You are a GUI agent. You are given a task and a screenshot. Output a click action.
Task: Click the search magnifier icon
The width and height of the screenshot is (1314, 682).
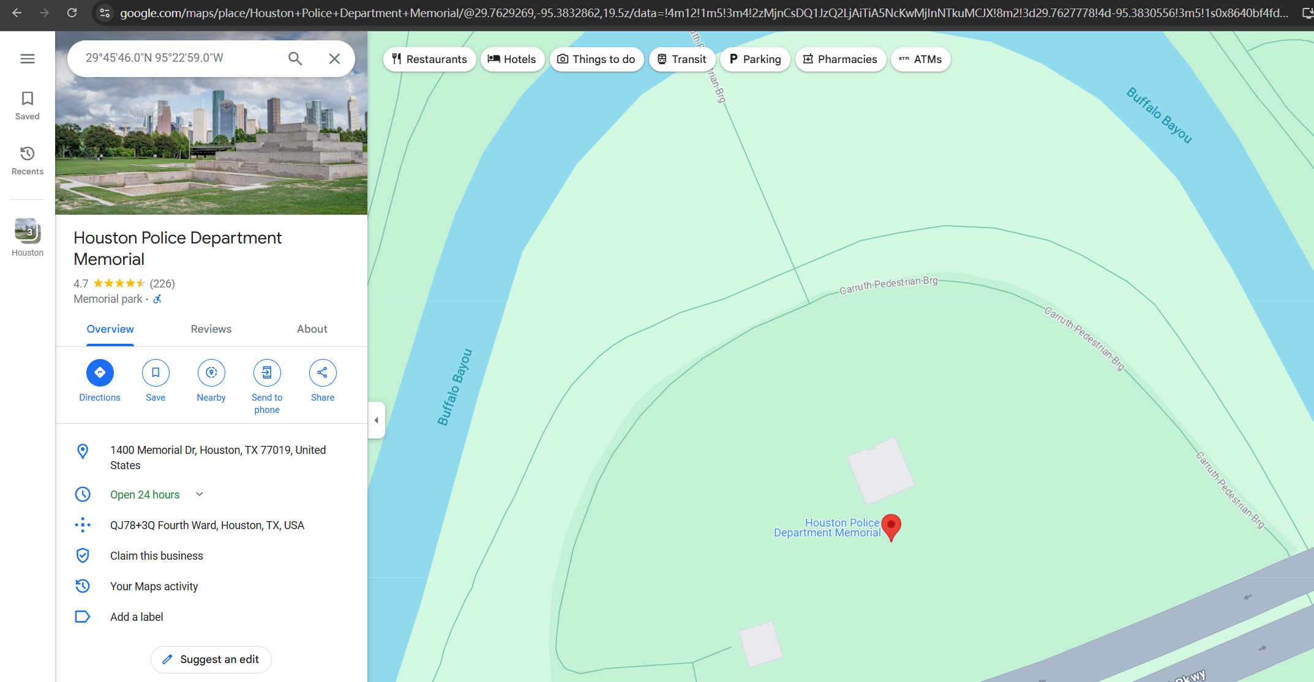[295, 58]
